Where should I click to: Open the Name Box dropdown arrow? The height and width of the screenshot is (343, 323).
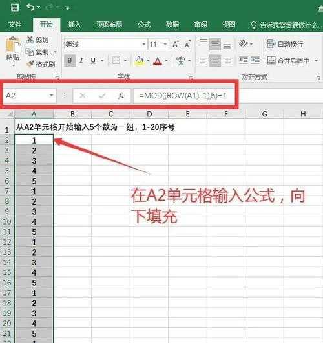51,96
